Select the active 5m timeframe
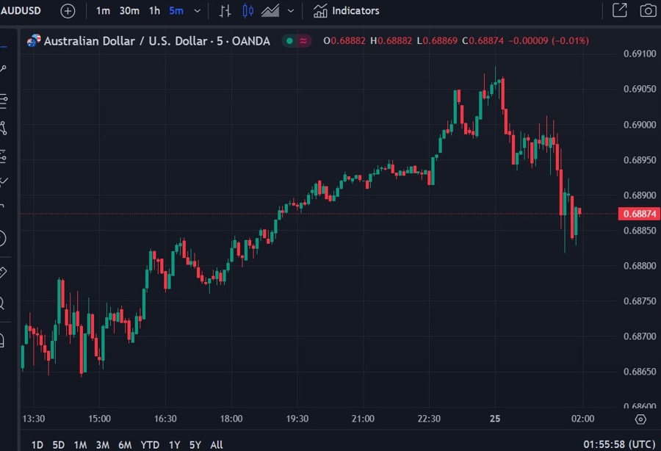 tap(176, 10)
